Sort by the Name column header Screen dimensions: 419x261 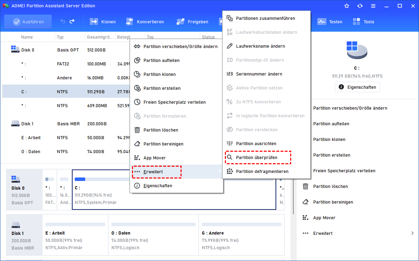pos(27,37)
